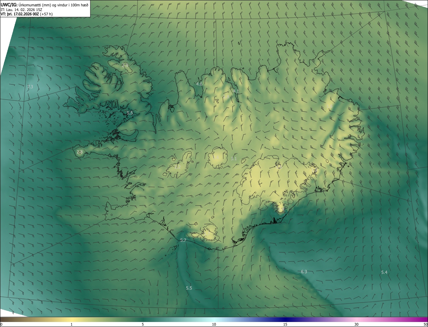Click the 15 tick on the color scale
This screenshot has width=428, height=327.
click(285, 325)
